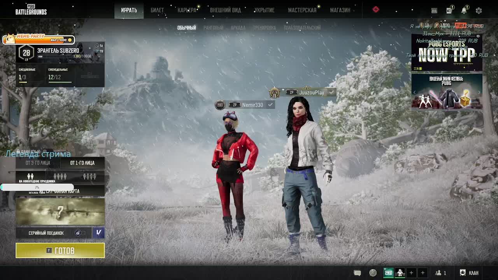Select the first PUBG party slot
Viewport: 498px width, 280px height.
tap(388, 273)
